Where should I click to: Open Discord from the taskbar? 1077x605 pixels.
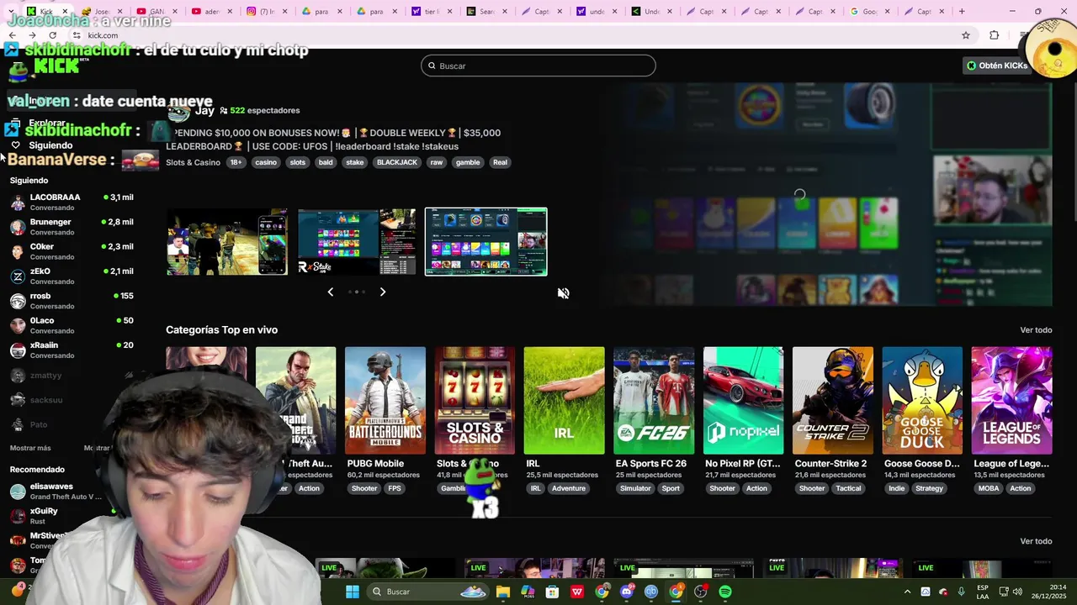coord(626,592)
